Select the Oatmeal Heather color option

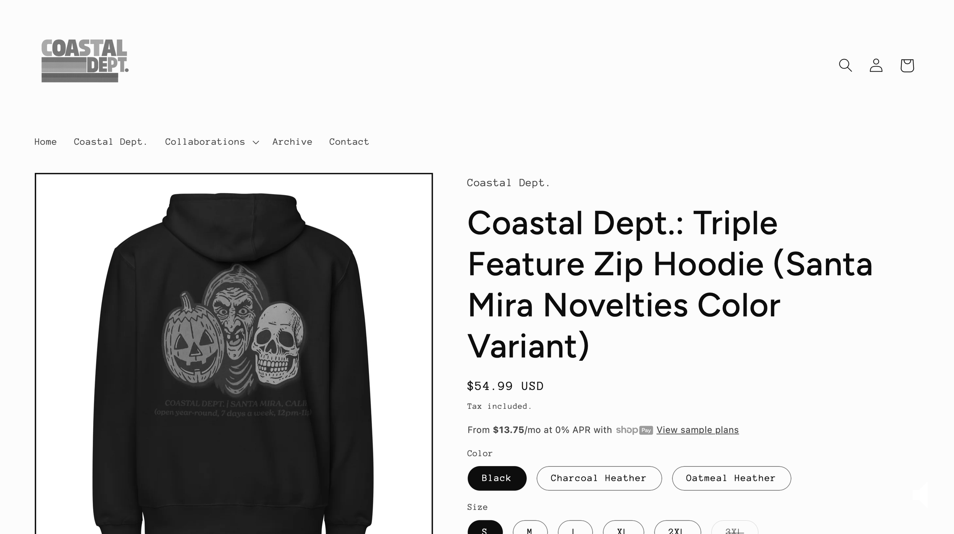point(731,478)
